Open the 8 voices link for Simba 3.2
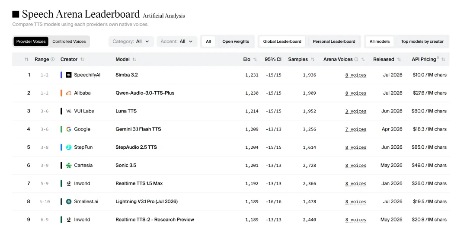This screenshot has width=467, height=227. coord(355,75)
